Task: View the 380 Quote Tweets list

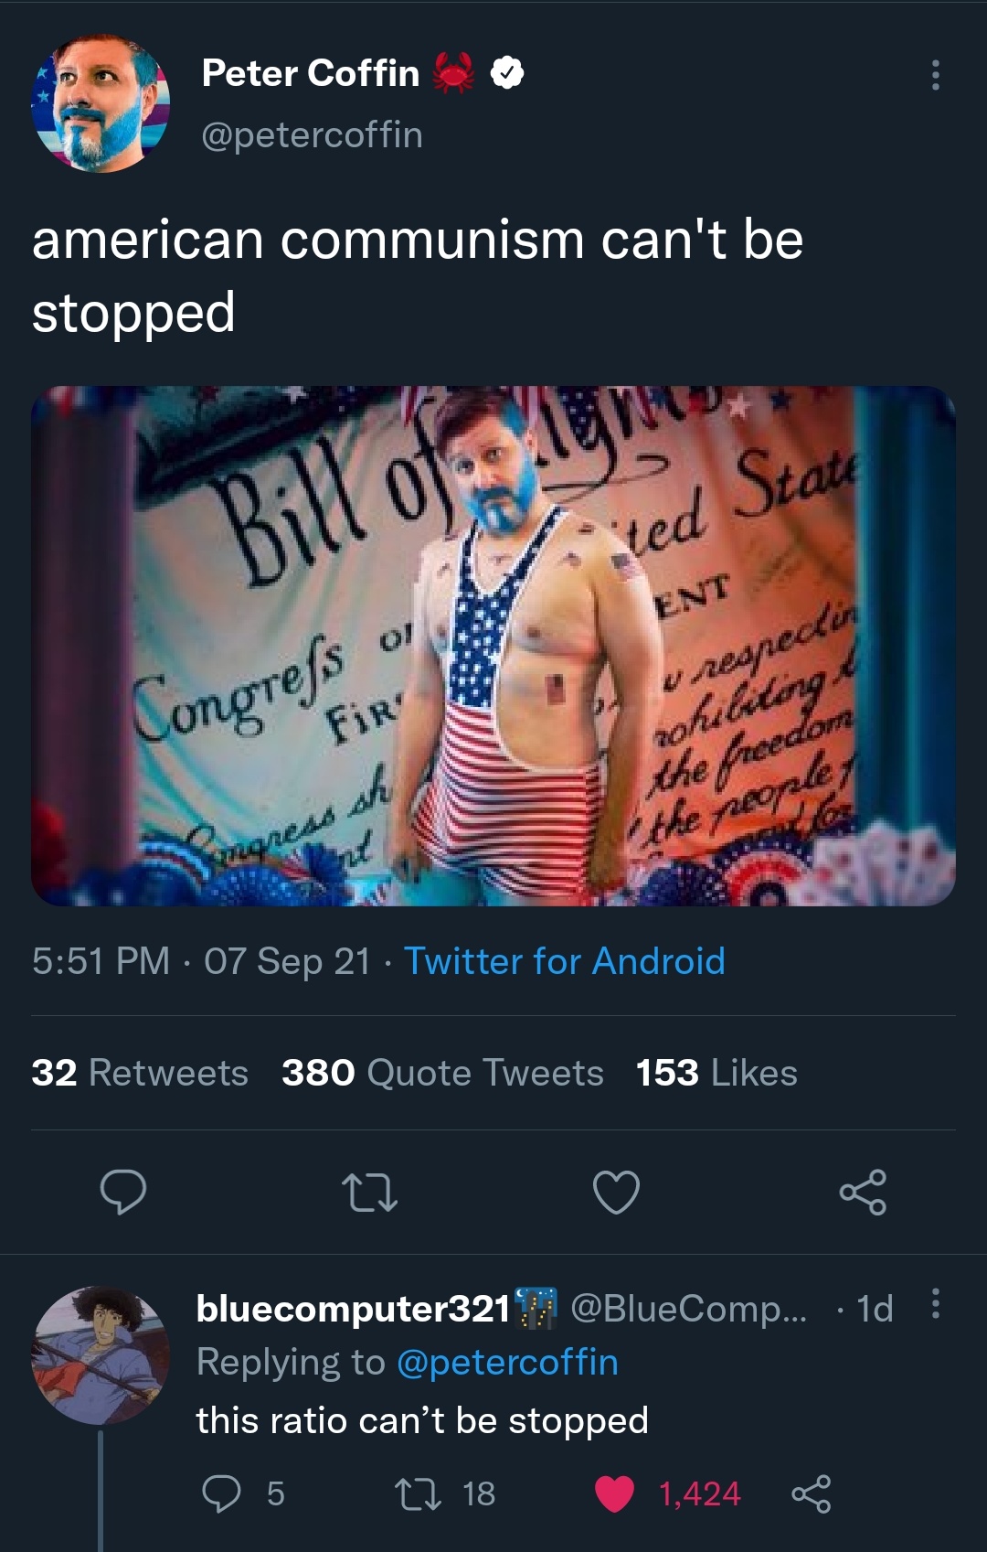Action: tap(442, 1073)
